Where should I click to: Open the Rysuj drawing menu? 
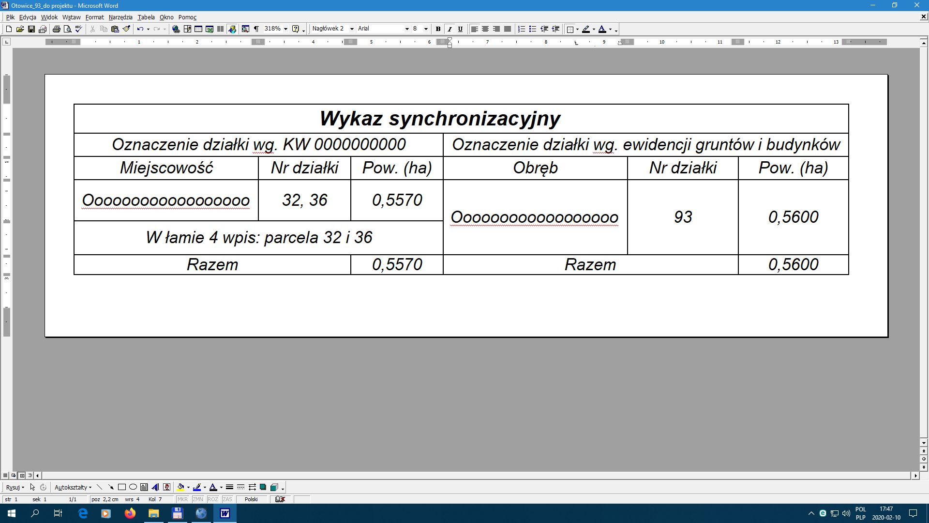pos(15,487)
